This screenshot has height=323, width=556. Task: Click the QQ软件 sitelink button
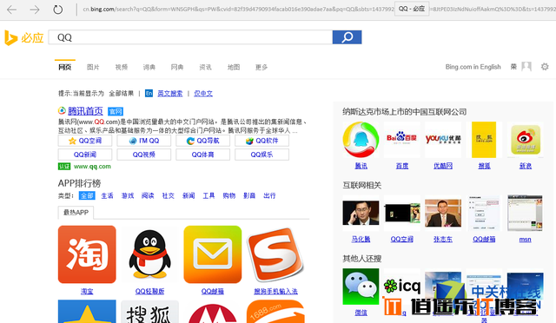261,141
